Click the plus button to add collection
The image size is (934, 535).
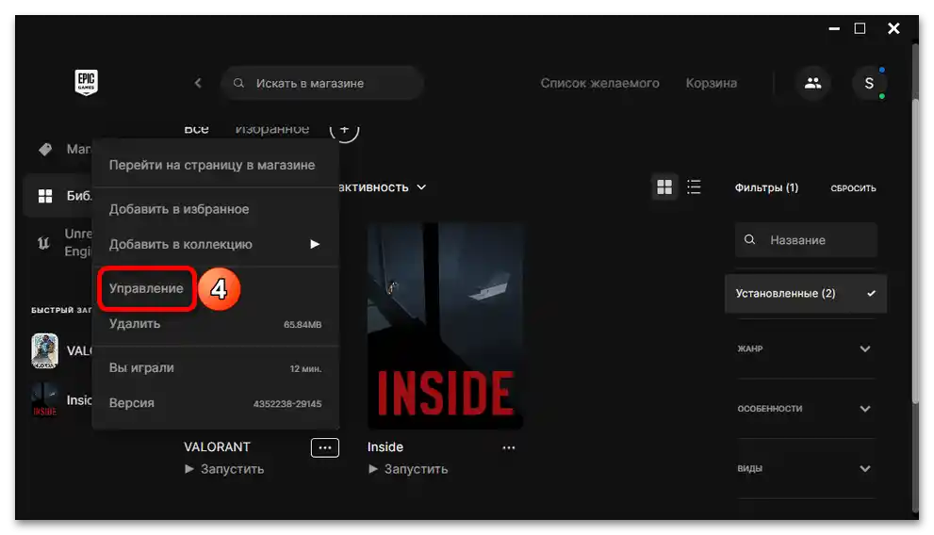(344, 129)
